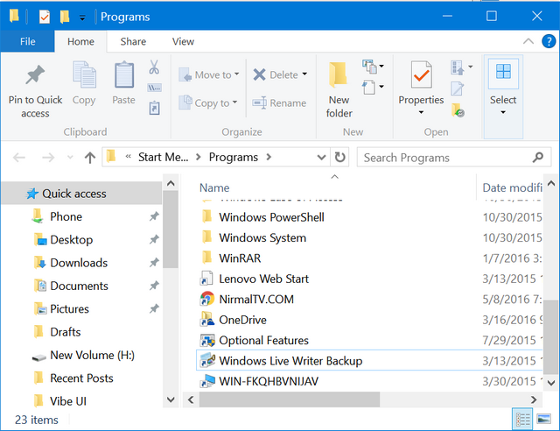560x431 pixels.
Task: Click the New folder icon in title bar
Action: point(64,17)
